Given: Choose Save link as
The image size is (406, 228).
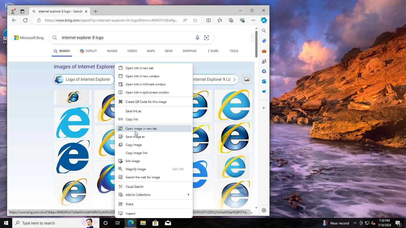Looking at the screenshot, I should point(154,111).
